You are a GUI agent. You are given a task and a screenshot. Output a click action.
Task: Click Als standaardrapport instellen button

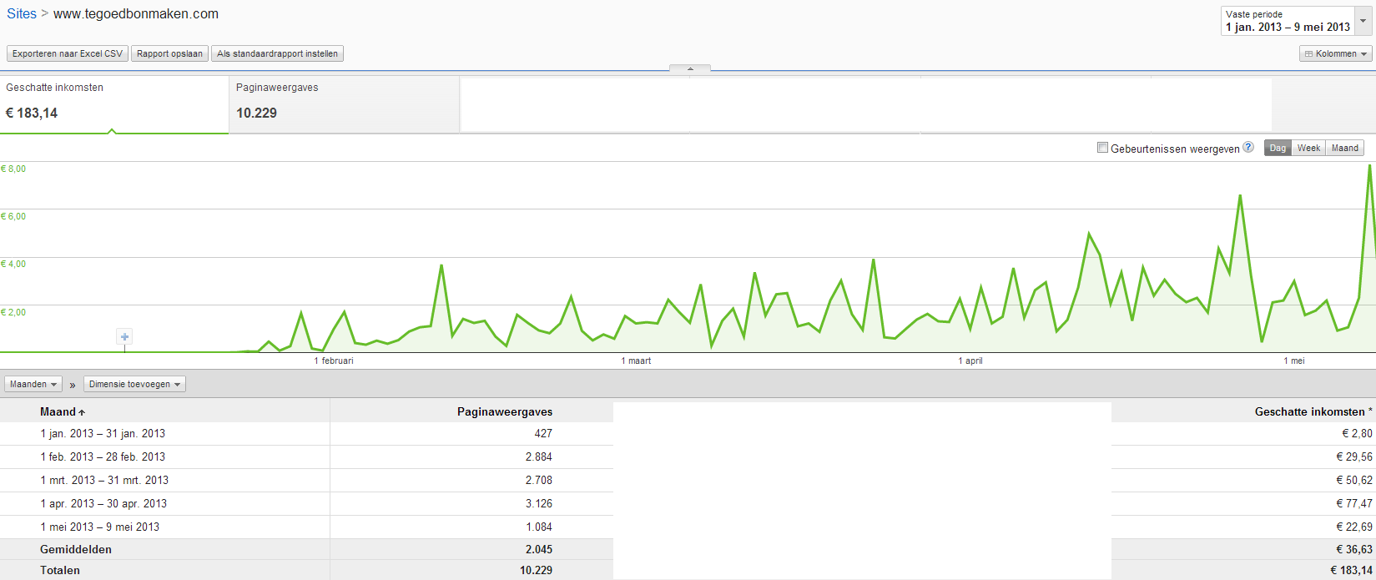tap(277, 53)
